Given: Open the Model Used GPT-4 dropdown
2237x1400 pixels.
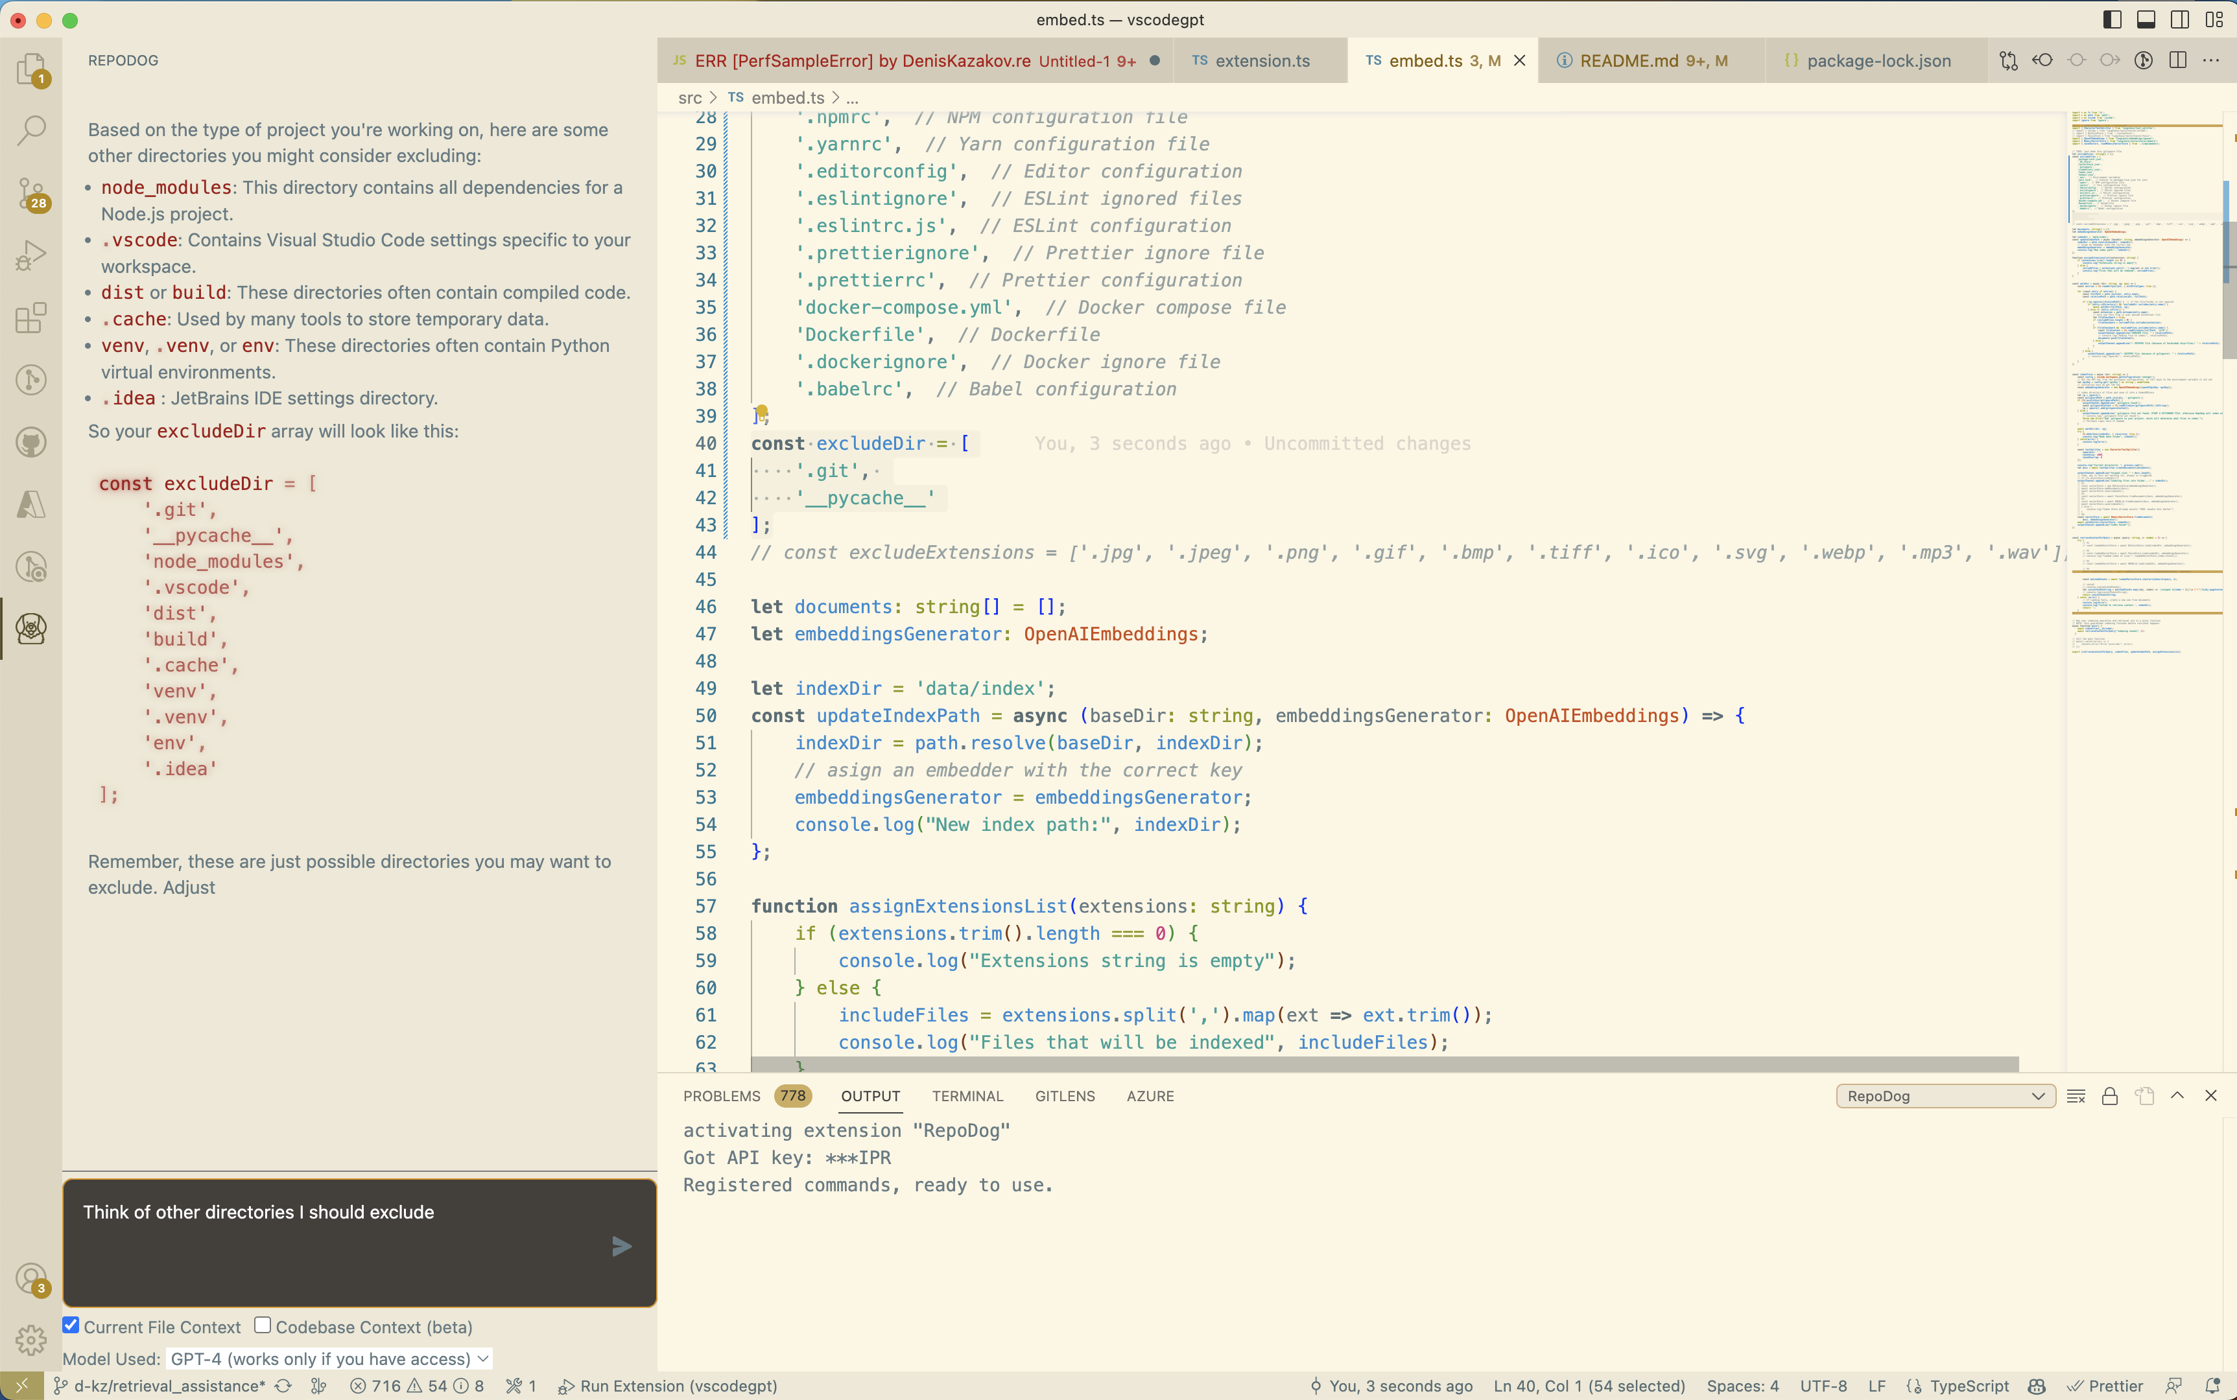Looking at the screenshot, I should (329, 1359).
